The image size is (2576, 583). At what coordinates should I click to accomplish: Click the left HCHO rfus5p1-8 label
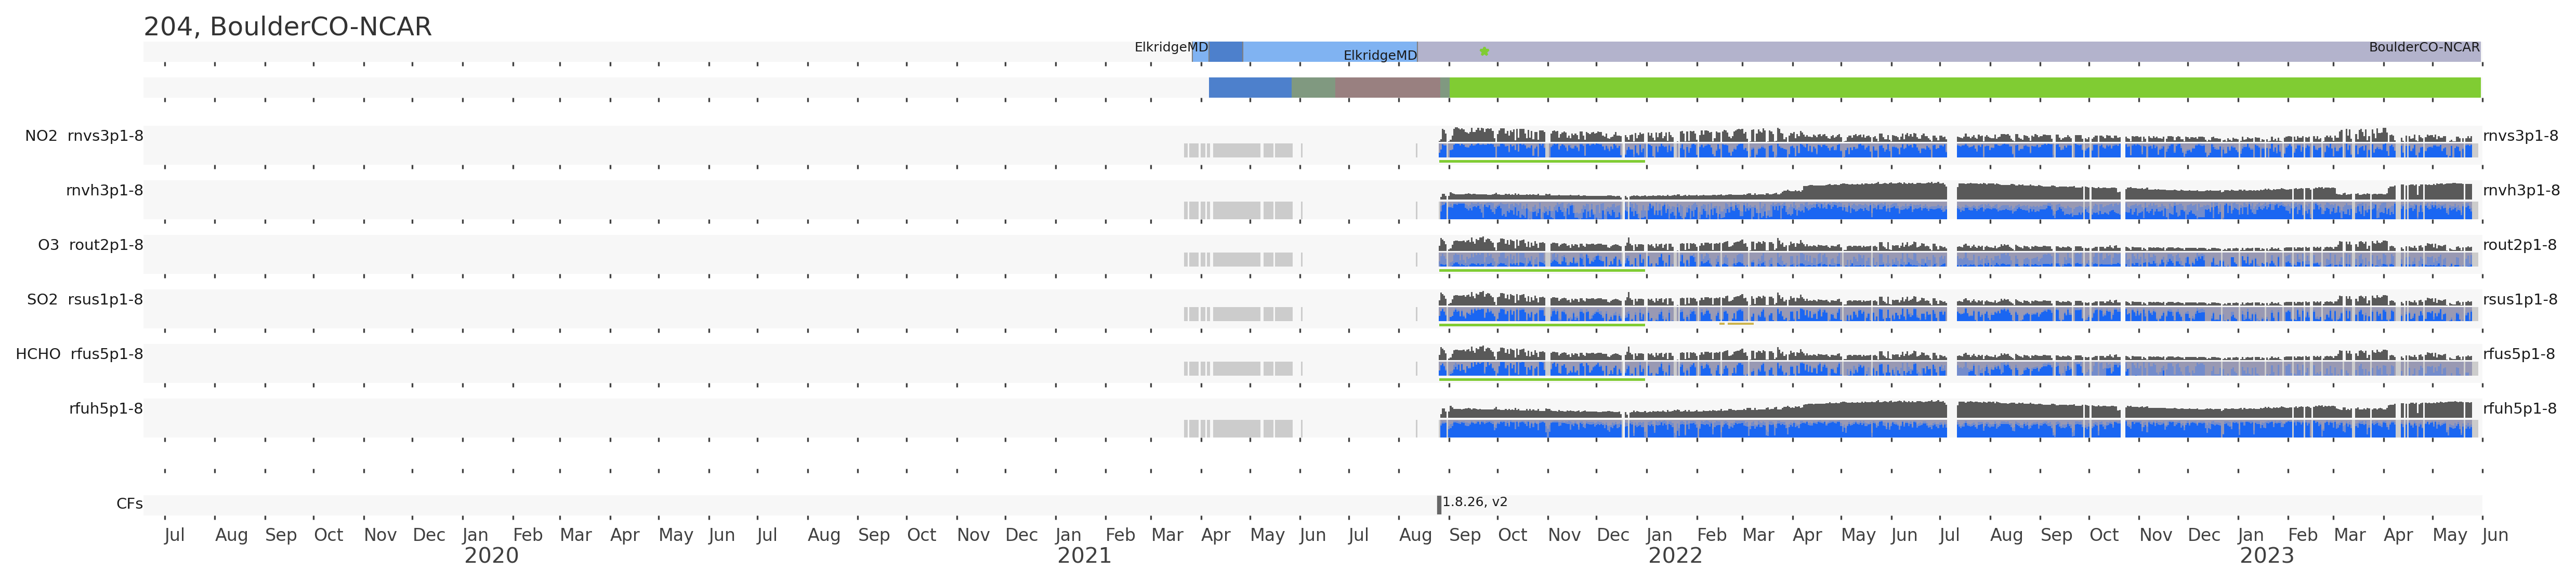tap(79, 354)
